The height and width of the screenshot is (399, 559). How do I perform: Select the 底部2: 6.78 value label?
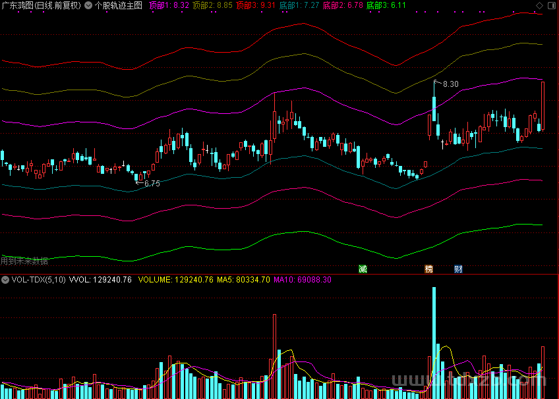point(343,5)
